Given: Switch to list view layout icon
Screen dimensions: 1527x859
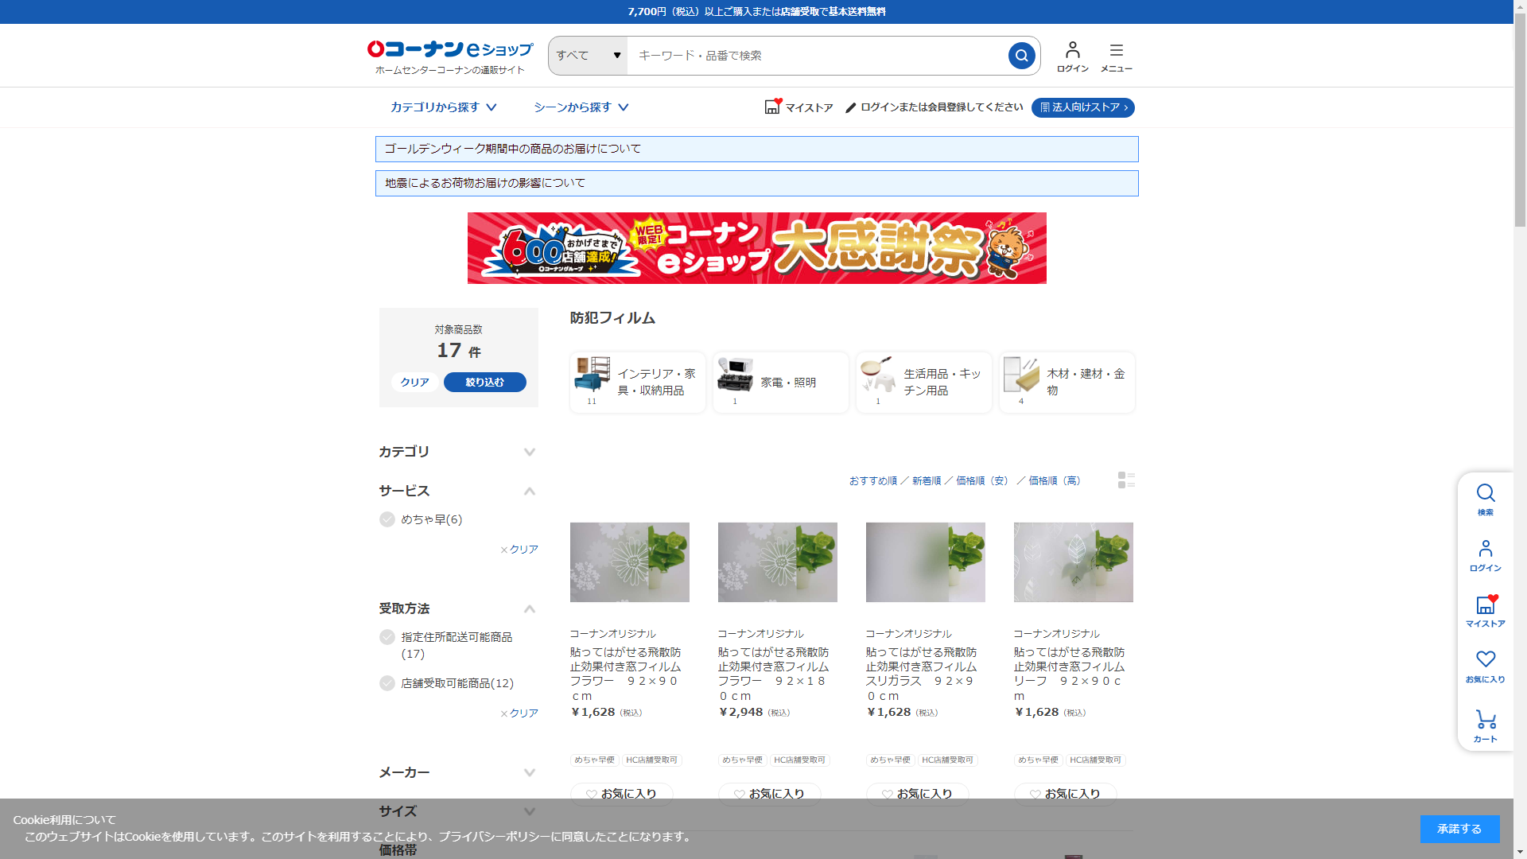Looking at the screenshot, I should coord(1125,480).
